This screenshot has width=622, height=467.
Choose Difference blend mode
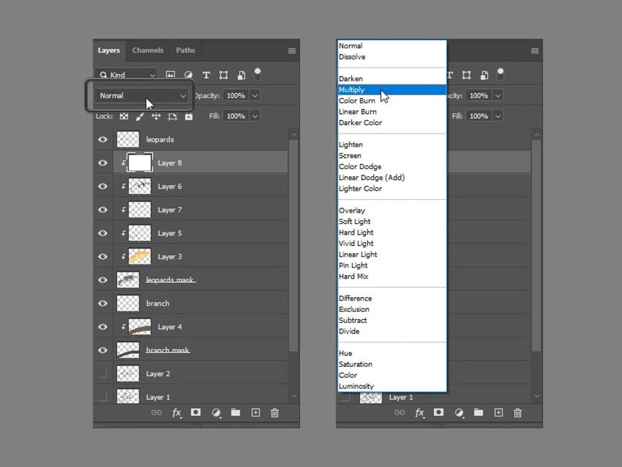(x=392, y=299)
